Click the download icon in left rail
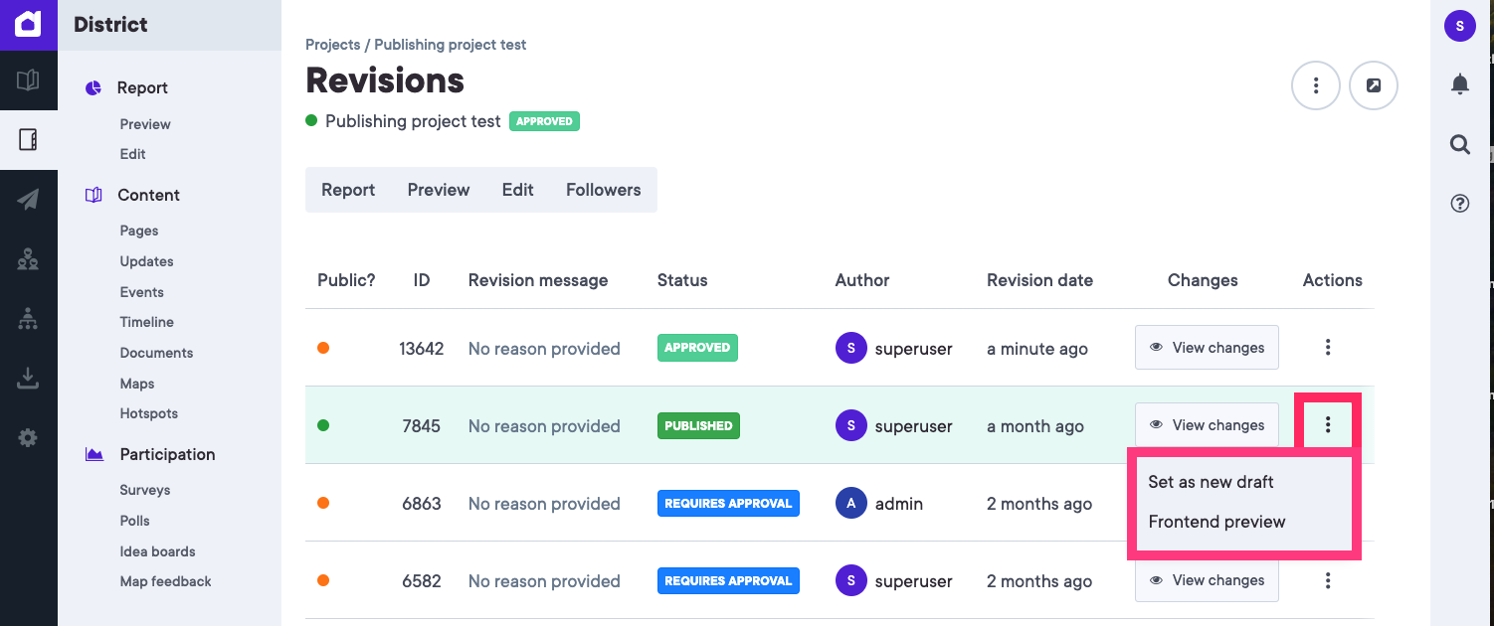The height and width of the screenshot is (626, 1494). click(28, 378)
